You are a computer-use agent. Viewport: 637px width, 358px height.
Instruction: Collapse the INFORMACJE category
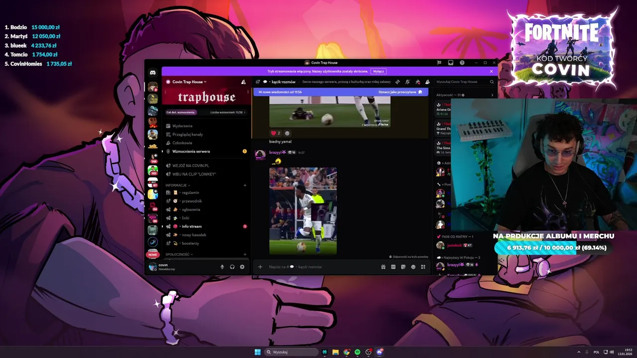point(178,185)
